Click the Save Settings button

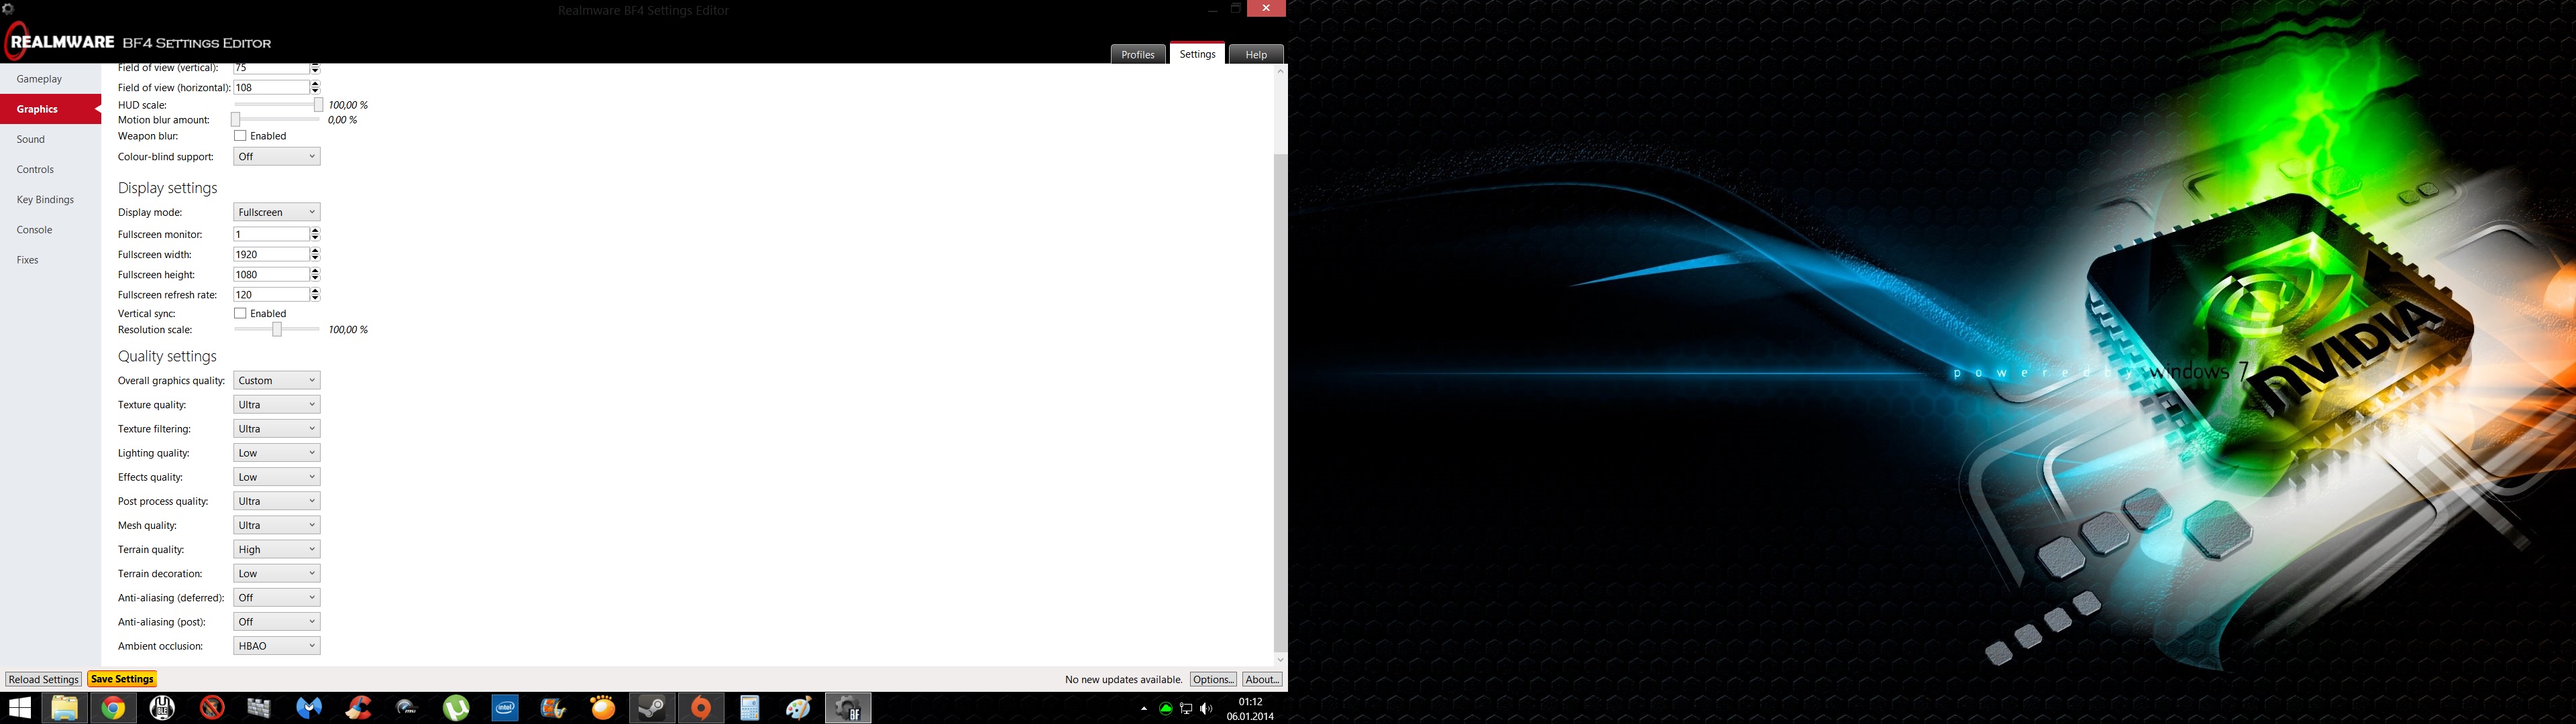[122, 679]
